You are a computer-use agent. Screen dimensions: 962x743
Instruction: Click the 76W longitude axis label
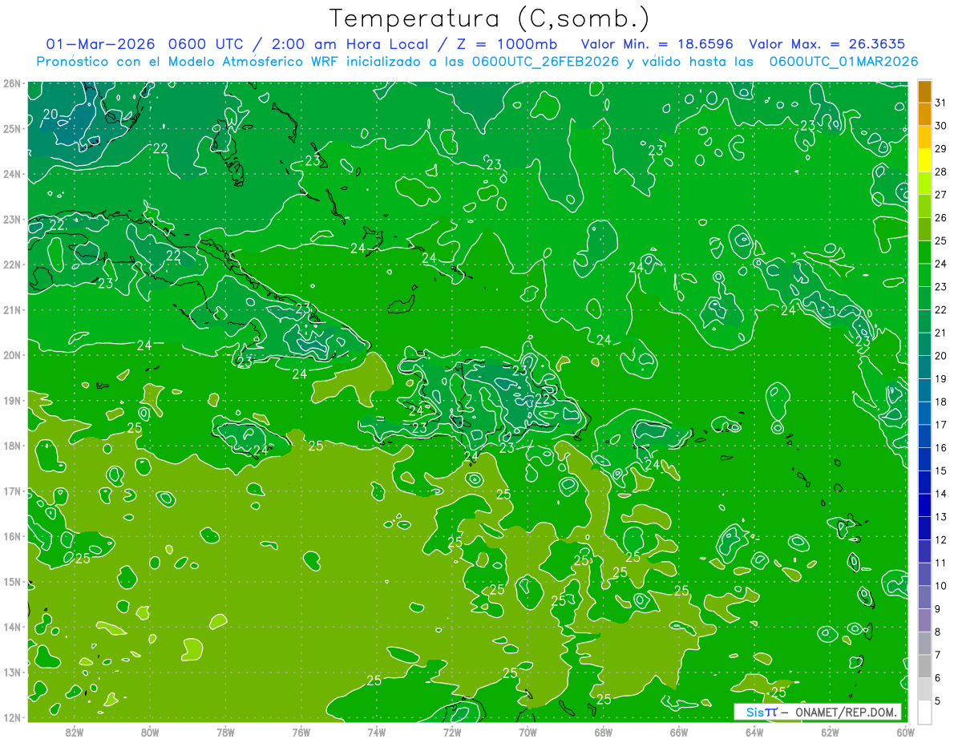click(x=301, y=732)
